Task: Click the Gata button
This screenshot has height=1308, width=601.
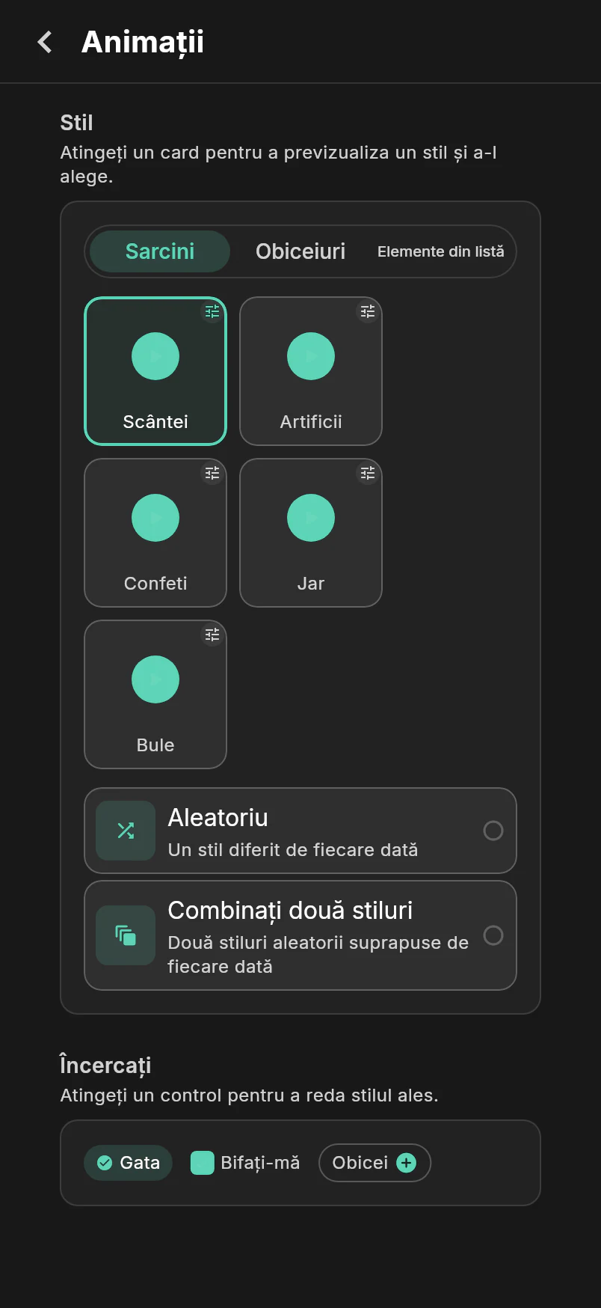Action: click(x=129, y=1163)
